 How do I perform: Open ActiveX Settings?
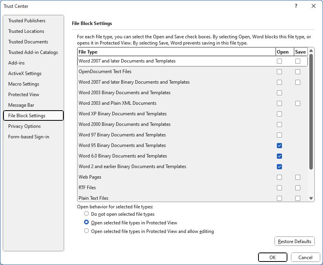[33, 73]
